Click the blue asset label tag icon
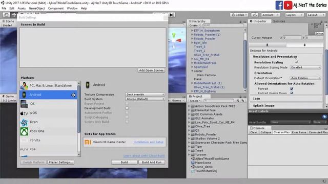This screenshot has width=328, height=184. pyautogui.click(x=324, y=117)
